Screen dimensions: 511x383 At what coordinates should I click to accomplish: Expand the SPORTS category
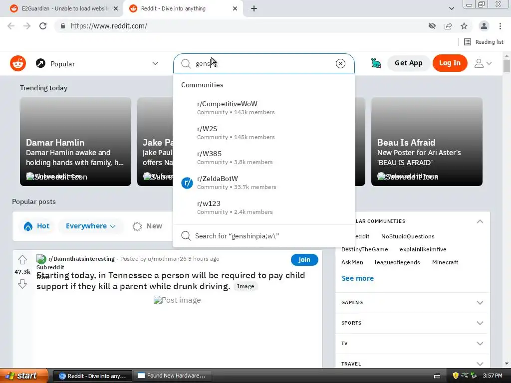click(412, 323)
